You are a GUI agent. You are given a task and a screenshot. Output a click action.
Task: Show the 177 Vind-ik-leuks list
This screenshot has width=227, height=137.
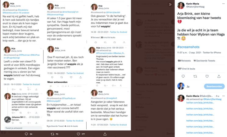pyautogui.click(x=186, y=69)
